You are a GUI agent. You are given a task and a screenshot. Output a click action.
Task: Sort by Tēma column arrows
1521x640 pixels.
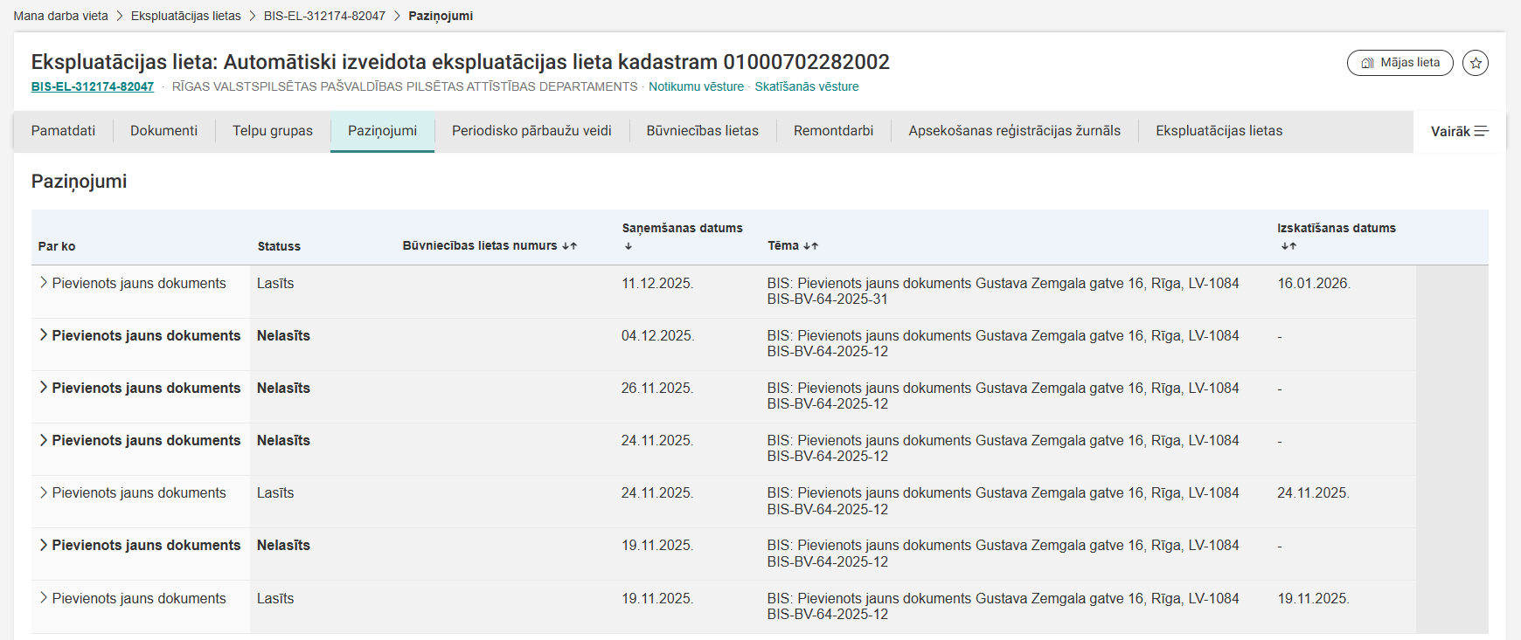pos(810,246)
